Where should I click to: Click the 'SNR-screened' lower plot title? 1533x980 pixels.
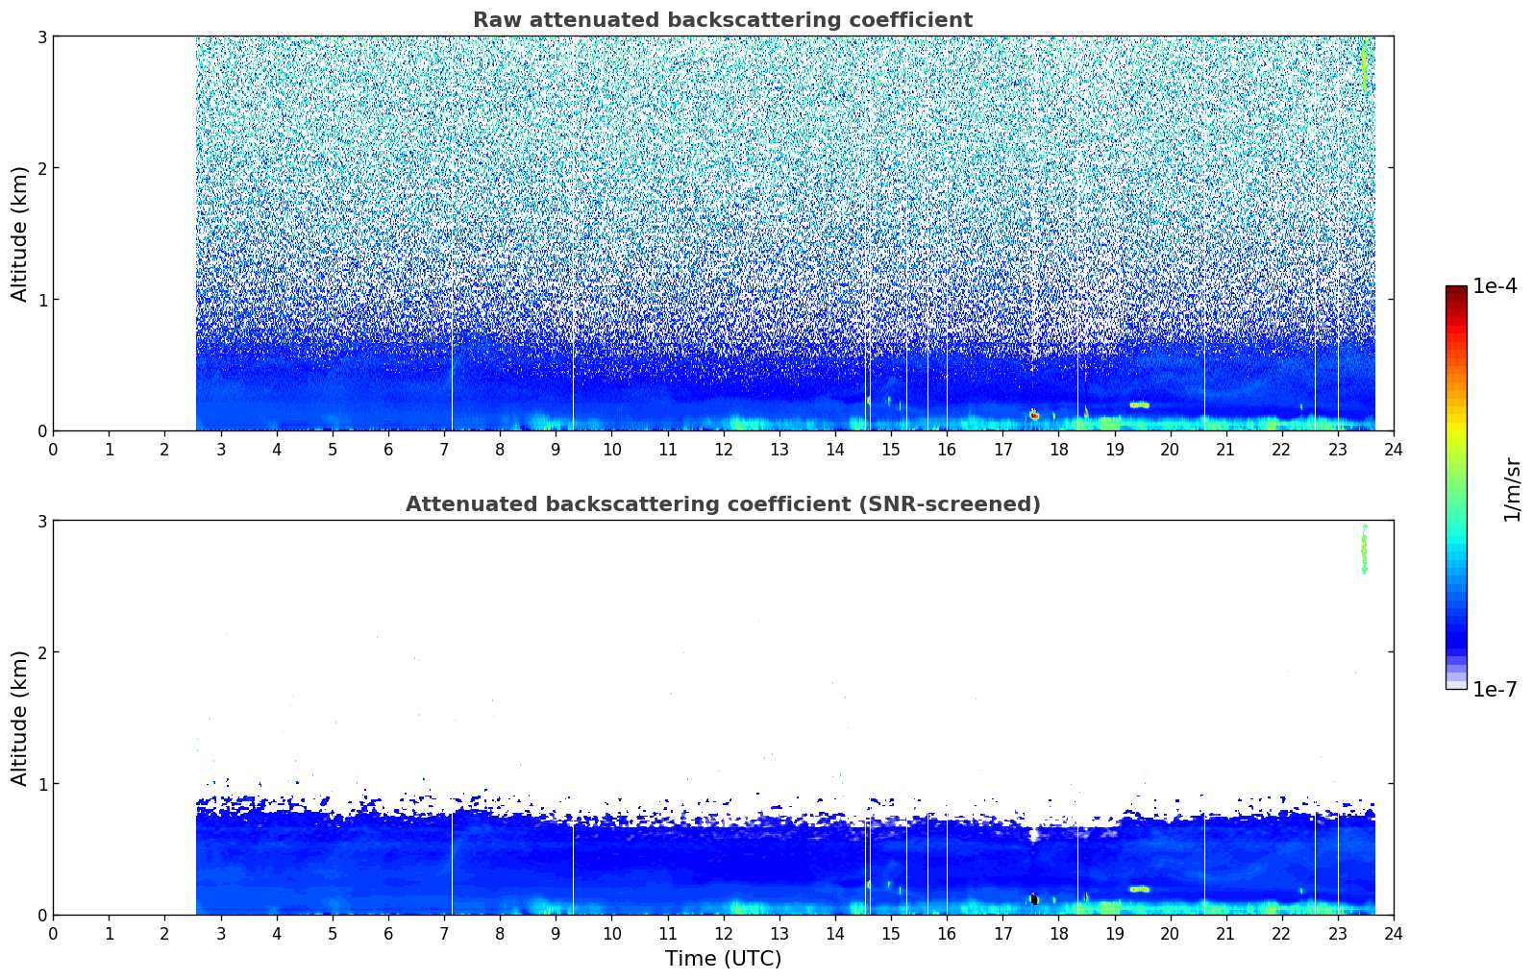722,504
